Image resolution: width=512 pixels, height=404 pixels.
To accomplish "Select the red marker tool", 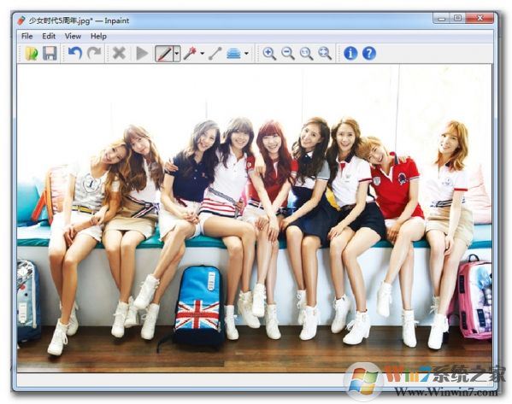I will coord(164,54).
